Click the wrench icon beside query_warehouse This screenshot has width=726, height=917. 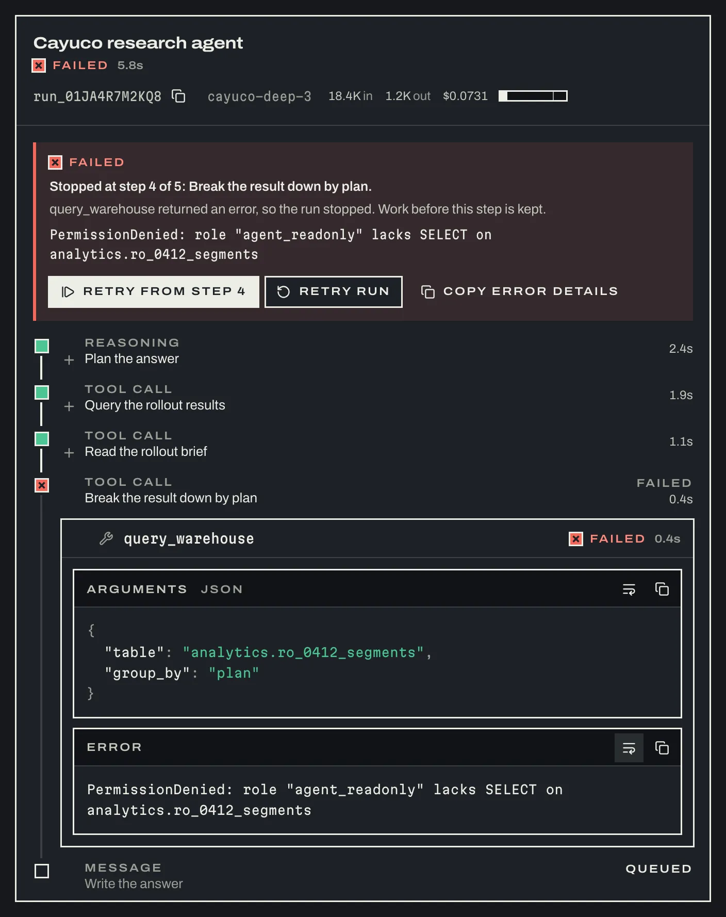click(106, 538)
